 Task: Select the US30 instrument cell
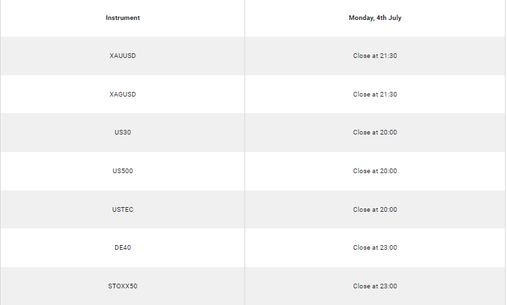pyautogui.click(x=123, y=133)
